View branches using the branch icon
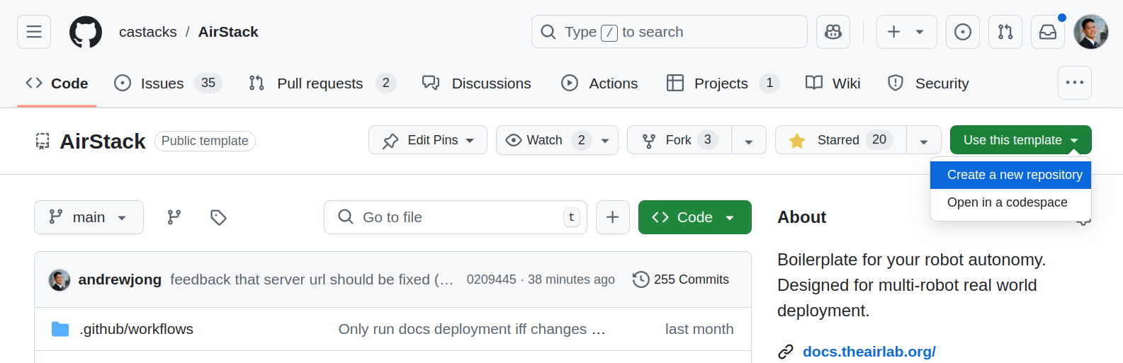 coord(174,217)
